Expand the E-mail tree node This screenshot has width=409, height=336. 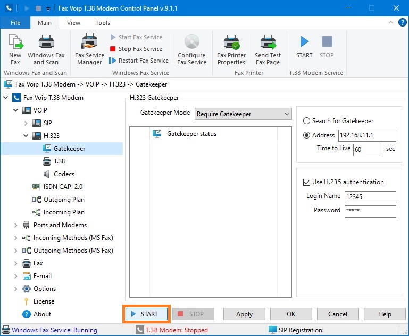pyautogui.click(x=15, y=276)
